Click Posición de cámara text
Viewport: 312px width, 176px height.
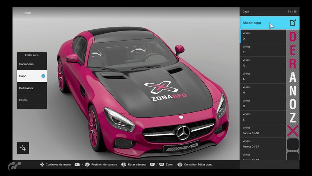point(104,164)
